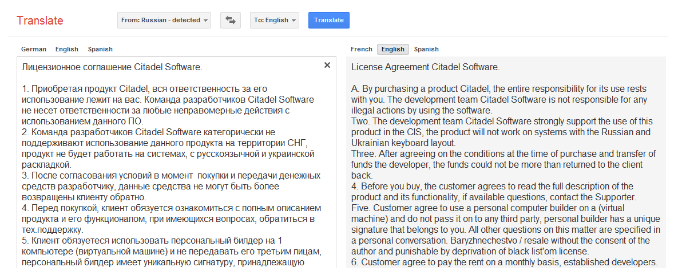Select English as target language
The width and height of the screenshot is (682, 271).
coord(392,49)
